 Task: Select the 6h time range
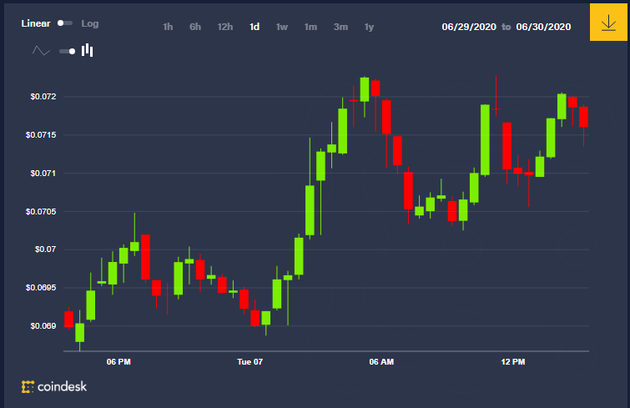[195, 27]
